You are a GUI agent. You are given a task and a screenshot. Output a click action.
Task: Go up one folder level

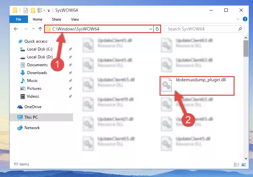point(40,29)
